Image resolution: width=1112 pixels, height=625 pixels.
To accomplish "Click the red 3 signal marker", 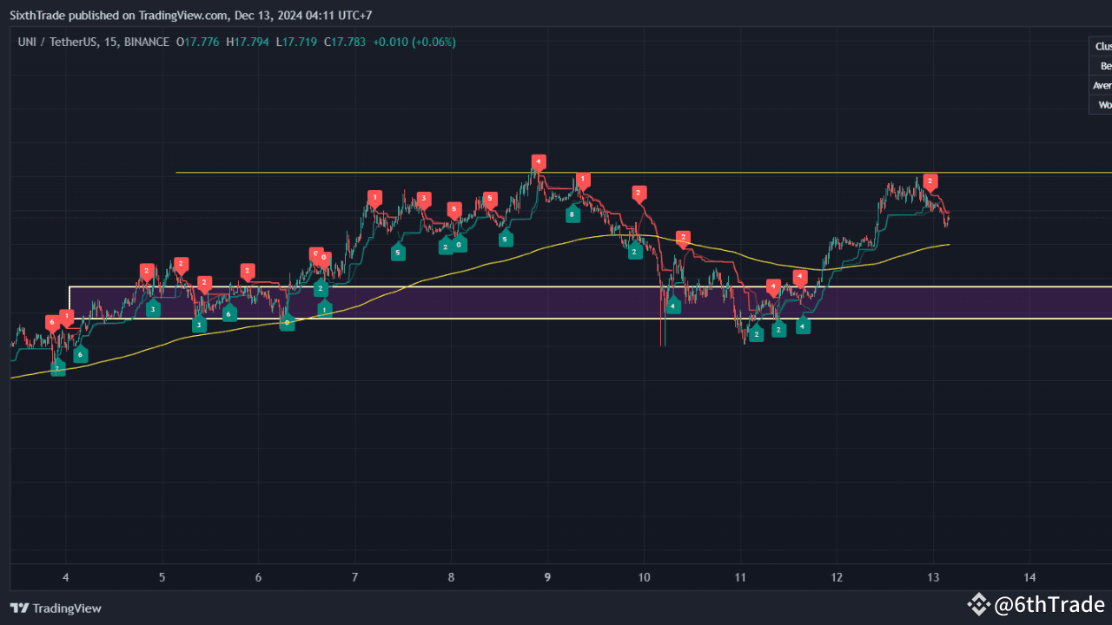I will click(423, 199).
